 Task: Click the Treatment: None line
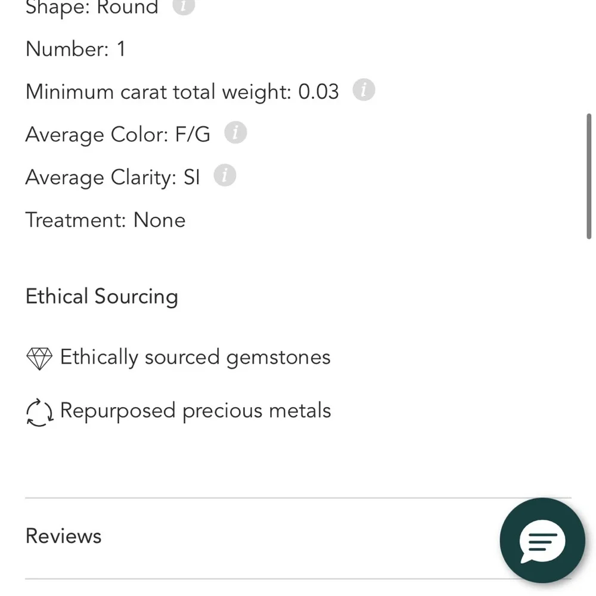(105, 220)
